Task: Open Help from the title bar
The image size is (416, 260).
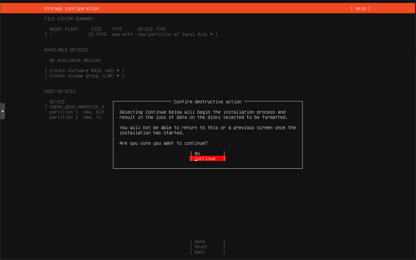Action: (x=360, y=8)
